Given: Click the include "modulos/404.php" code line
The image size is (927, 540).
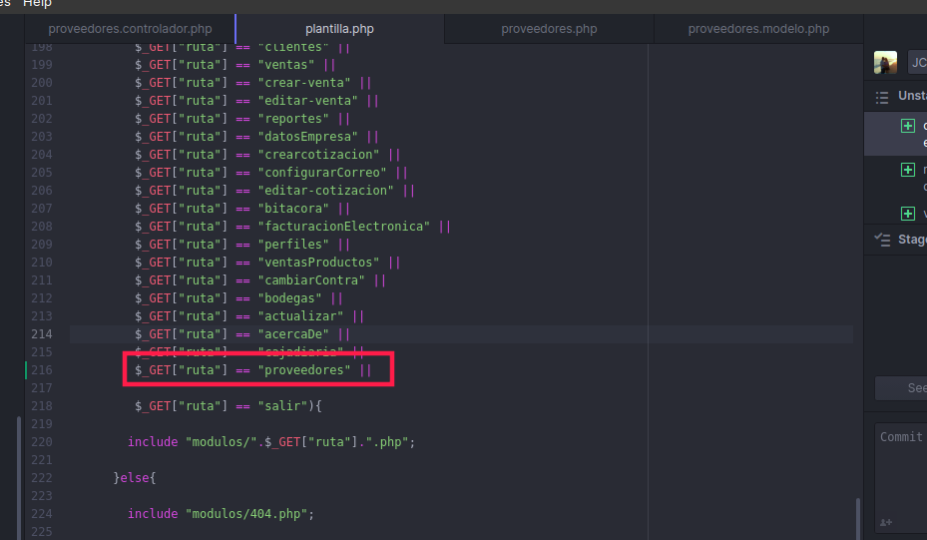Looking at the screenshot, I should [x=220, y=514].
